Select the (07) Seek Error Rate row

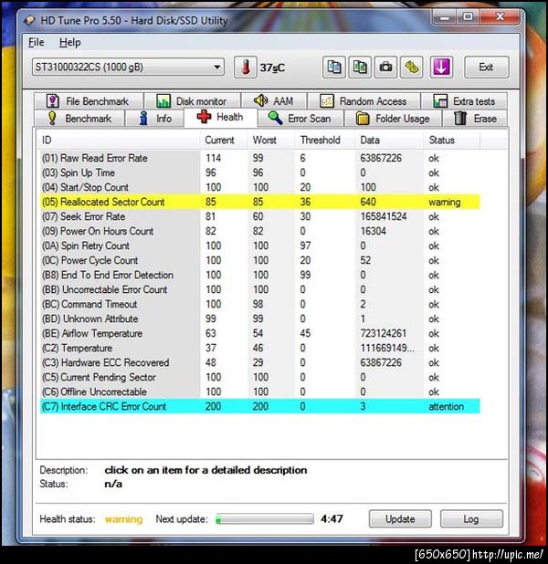(259, 216)
